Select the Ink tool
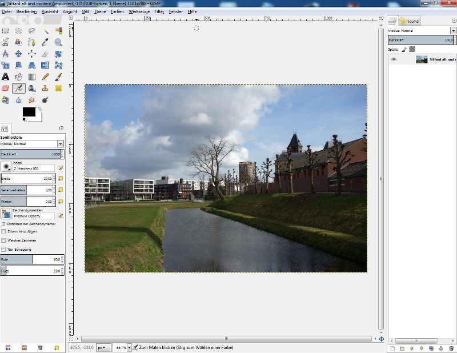457x353 pixels. click(32, 89)
